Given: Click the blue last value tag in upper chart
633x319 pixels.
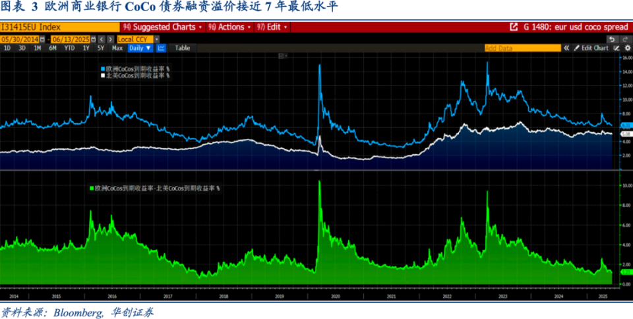Looking at the screenshot, I should click(626, 125).
